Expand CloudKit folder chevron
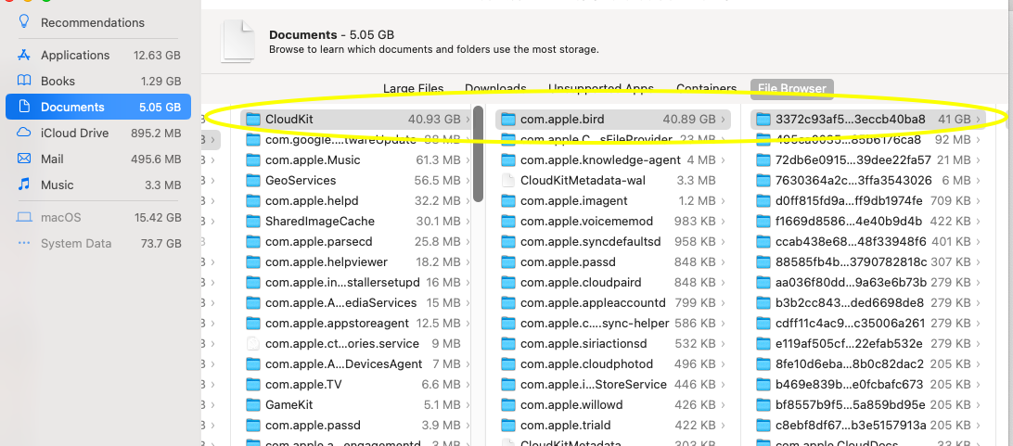1013x446 pixels. click(468, 120)
